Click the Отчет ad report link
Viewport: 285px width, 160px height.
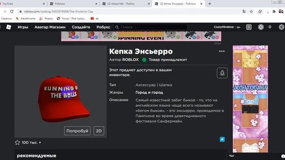point(217,44)
